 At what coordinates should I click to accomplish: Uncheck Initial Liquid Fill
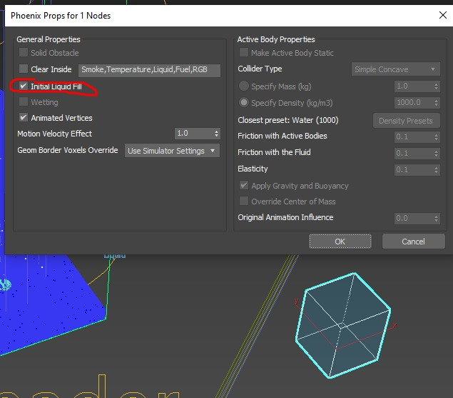point(24,86)
